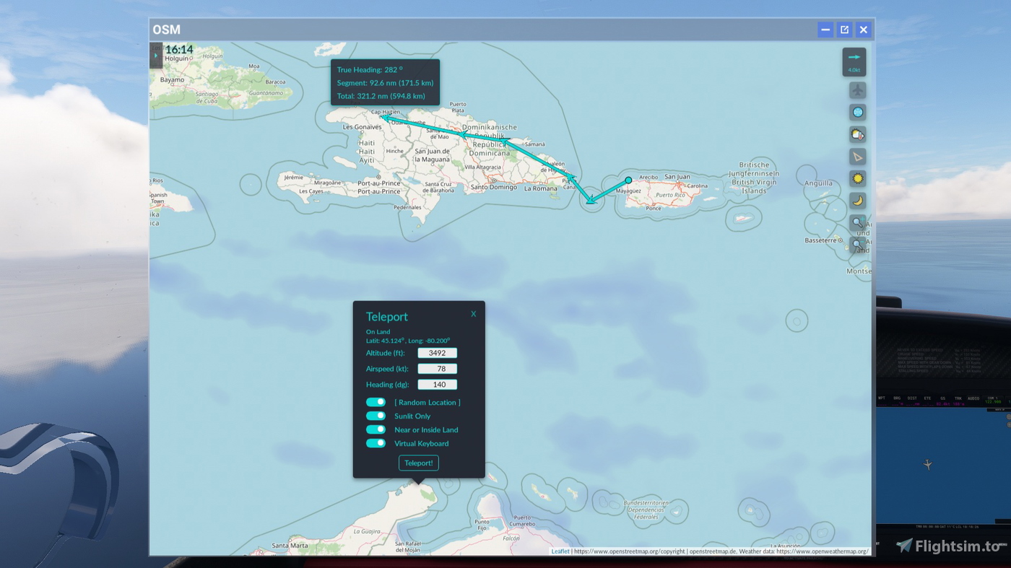Click the pop-out window icon in the title bar
The width and height of the screenshot is (1011, 568).
tap(844, 30)
